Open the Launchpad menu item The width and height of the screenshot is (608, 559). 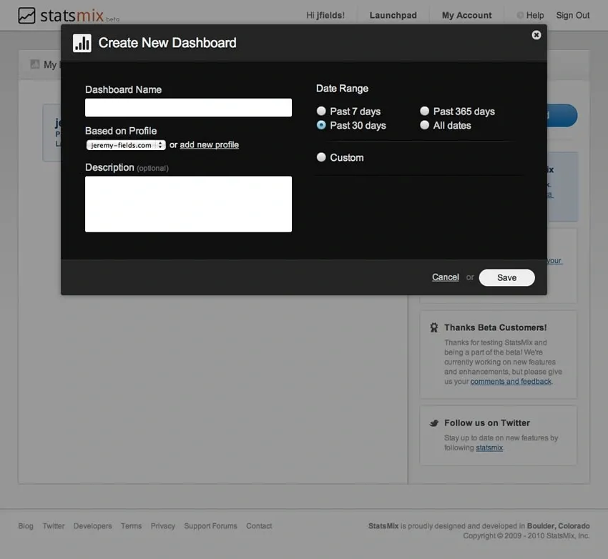[393, 15]
